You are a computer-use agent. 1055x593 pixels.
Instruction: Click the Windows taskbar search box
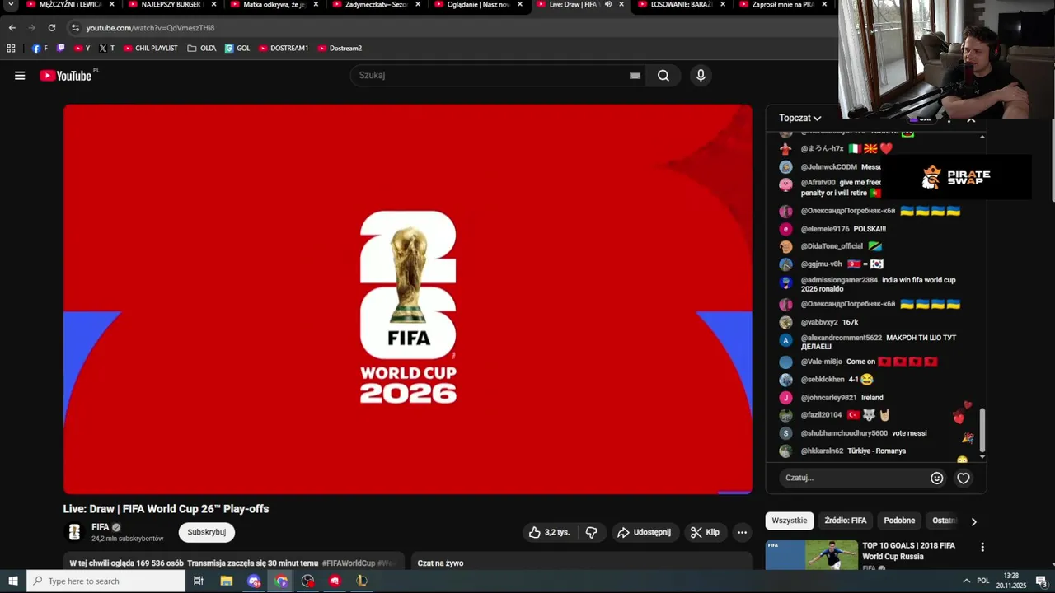pyautogui.click(x=106, y=581)
